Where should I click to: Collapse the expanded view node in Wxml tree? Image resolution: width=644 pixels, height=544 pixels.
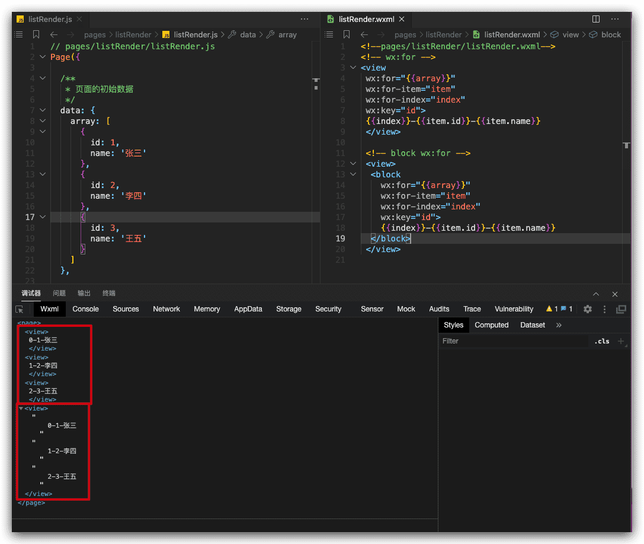pyautogui.click(x=21, y=408)
